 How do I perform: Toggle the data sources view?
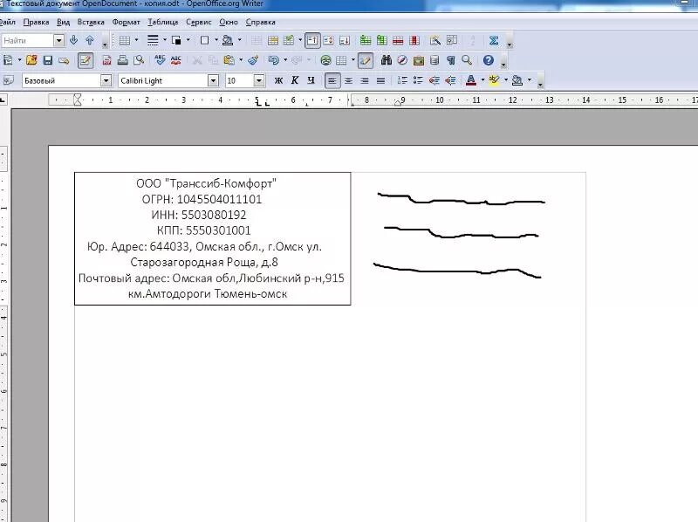pos(435,60)
